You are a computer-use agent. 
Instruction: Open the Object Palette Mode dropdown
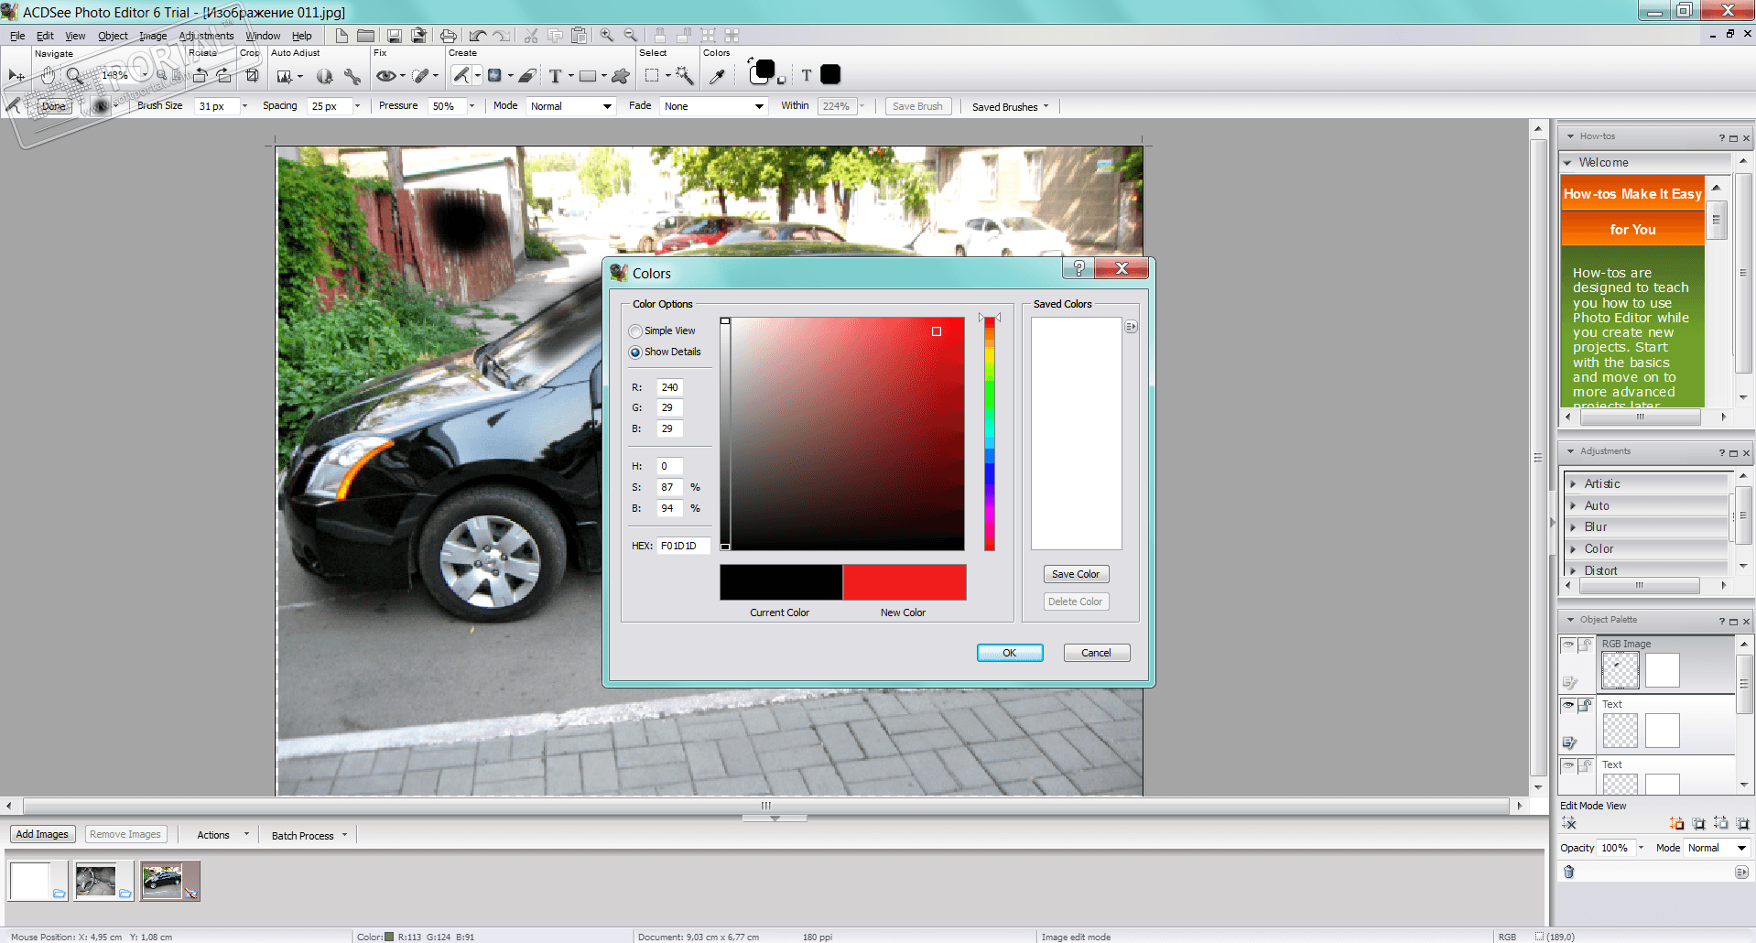pos(1718,848)
